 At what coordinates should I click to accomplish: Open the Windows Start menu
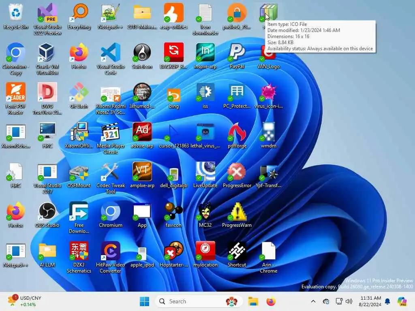pyautogui.click(x=145, y=301)
